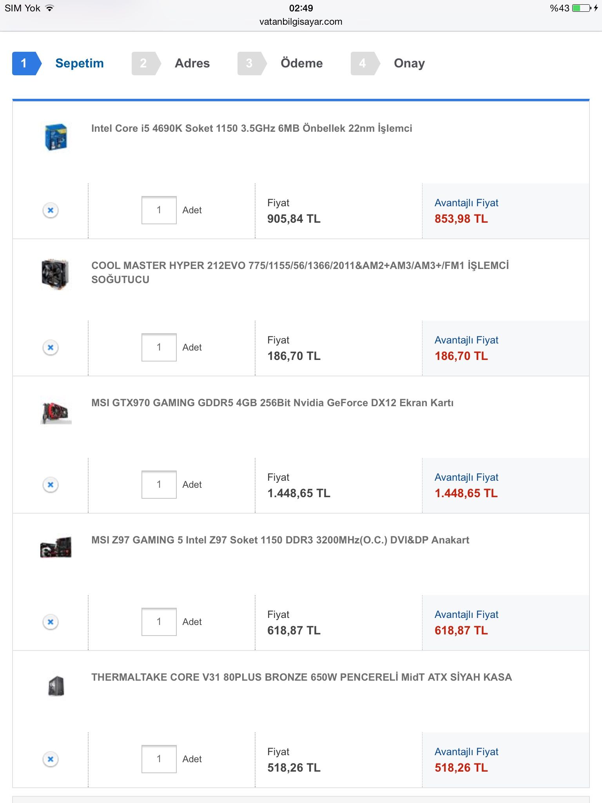Remove the Intel Core i5 4690K from cart
Image resolution: width=602 pixels, height=803 pixels.
pos(51,210)
